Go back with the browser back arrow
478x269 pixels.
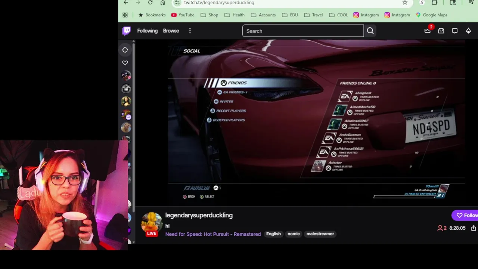click(126, 3)
